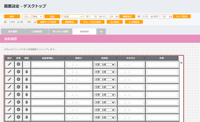Image resolution: width=200 pixels, height=122 pixels.
Task: Click the 進級管理No. column header
Action: pyautogui.click(x=47, y=58)
